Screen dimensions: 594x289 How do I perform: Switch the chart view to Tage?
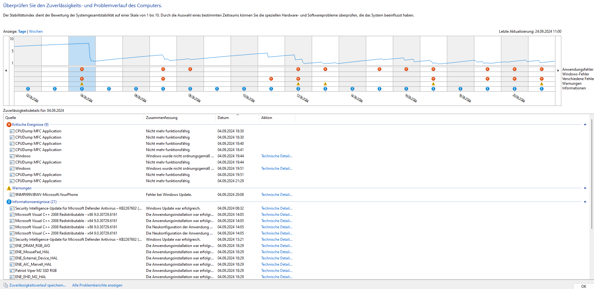click(x=22, y=31)
